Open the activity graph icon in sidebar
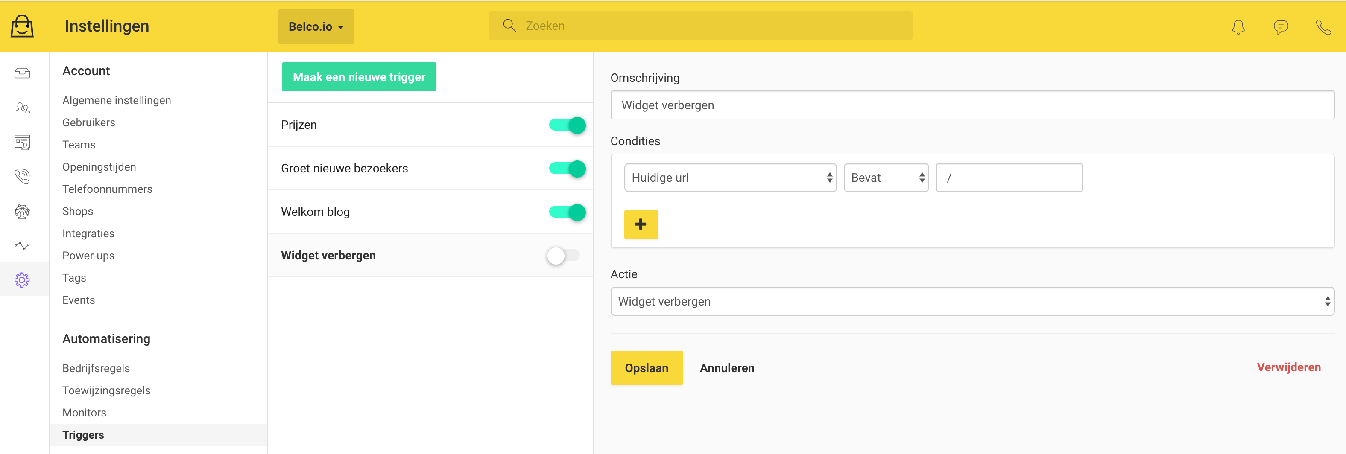The width and height of the screenshot is (1346, 454). coord(22,245)
